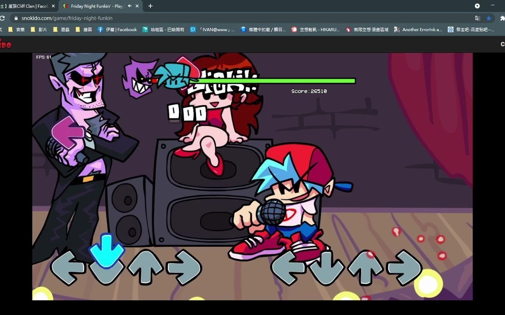Screen dimensions: 505x315
Task: Click the purple left arrow note
Action: coord(68,133)
